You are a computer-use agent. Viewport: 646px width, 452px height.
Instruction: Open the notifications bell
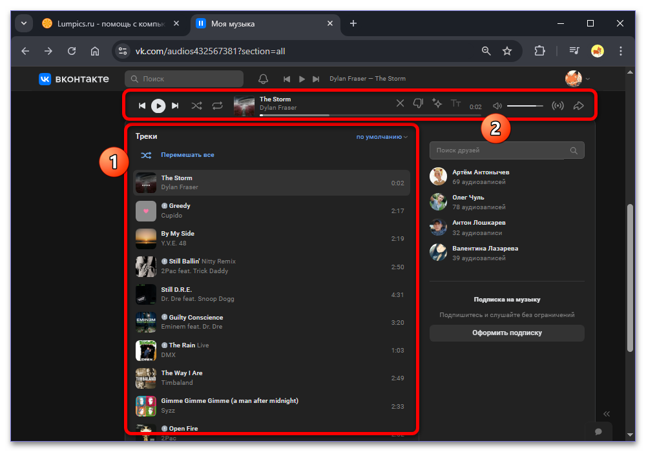264,79
